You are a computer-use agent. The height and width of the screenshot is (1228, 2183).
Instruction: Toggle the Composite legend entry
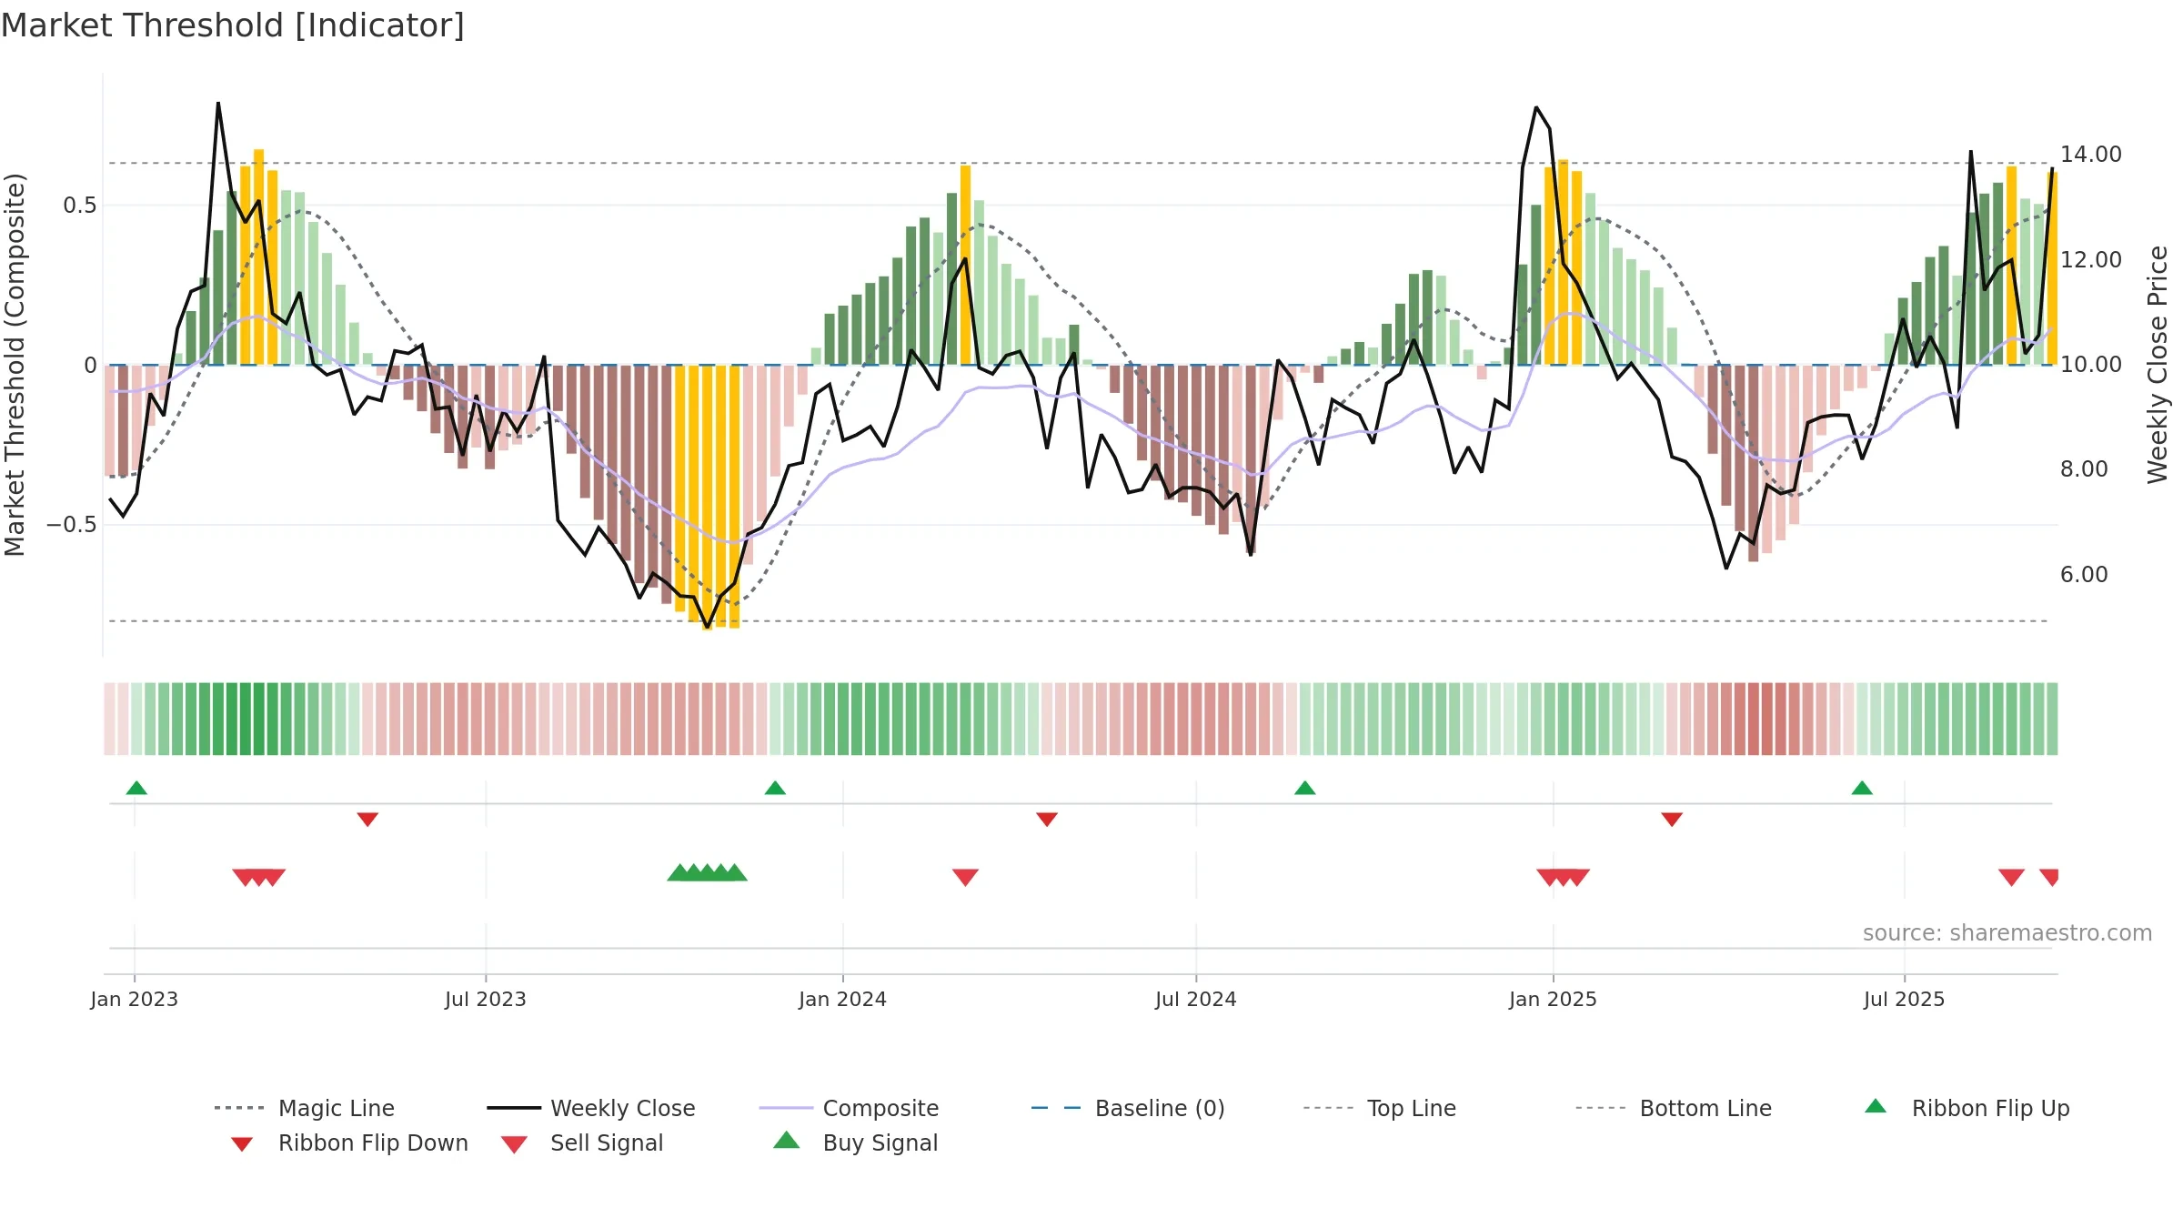coord(849,1108)
